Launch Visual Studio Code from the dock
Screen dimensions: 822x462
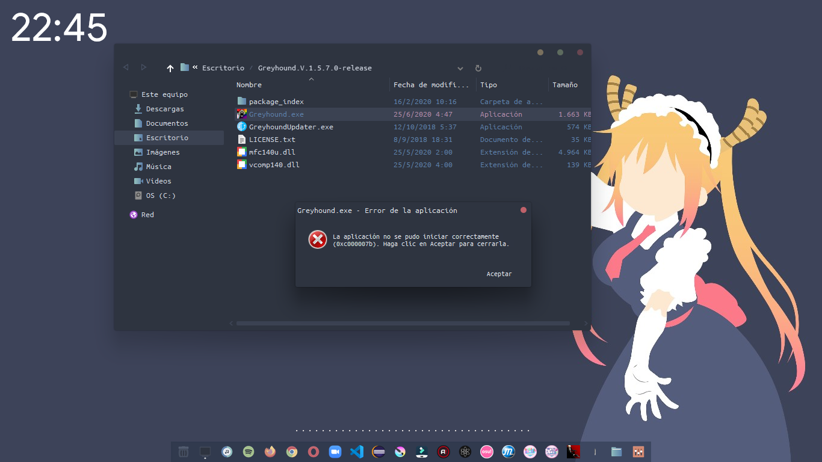tap(357, 452)
